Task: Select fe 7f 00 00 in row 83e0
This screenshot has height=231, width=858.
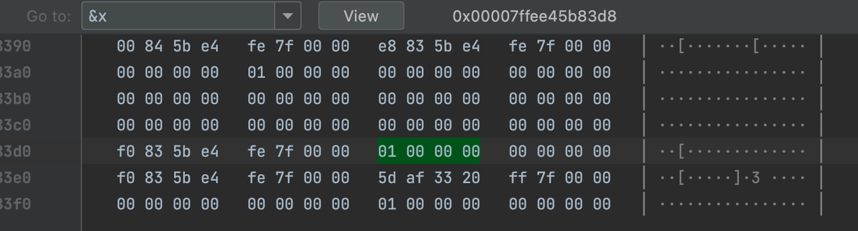Action: coord(299,178)
